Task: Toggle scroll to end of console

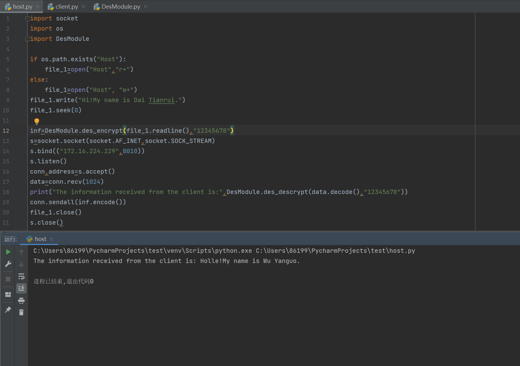Action: (21, 288)
